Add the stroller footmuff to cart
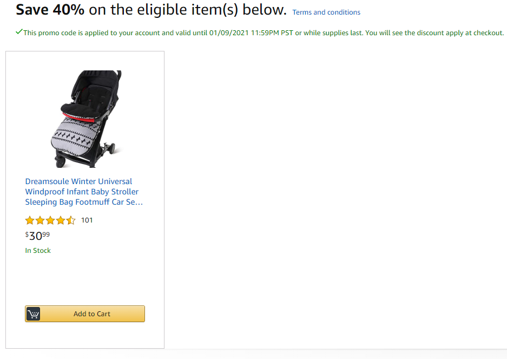This screenshot has width=507, height=359. coord(85,314)
